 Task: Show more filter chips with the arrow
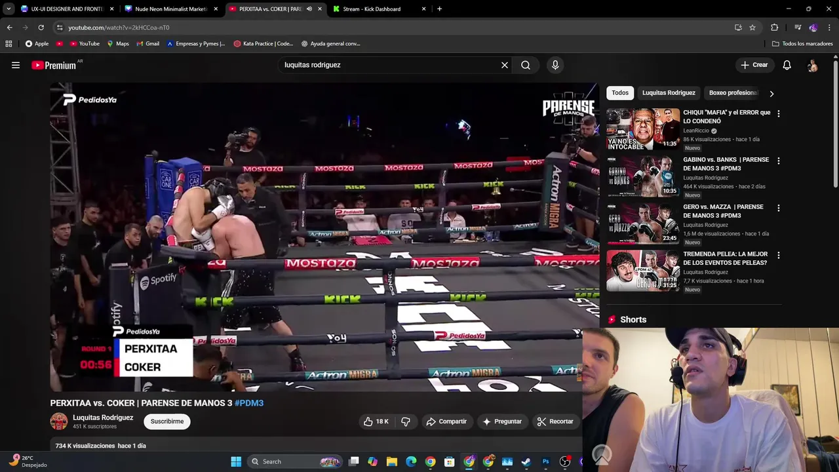pos(771,93)
